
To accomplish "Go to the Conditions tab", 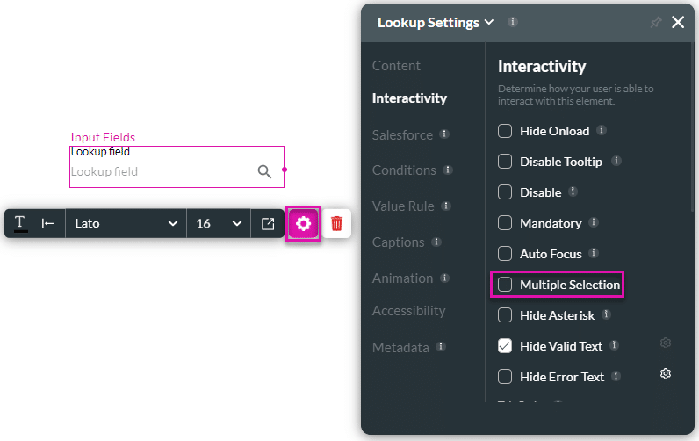I will tap(404, 170).
